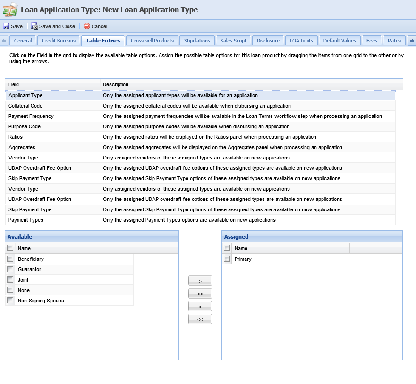Assign all items with the >> button
Screen dimensions: 416x384
click(x=200, y=293)
